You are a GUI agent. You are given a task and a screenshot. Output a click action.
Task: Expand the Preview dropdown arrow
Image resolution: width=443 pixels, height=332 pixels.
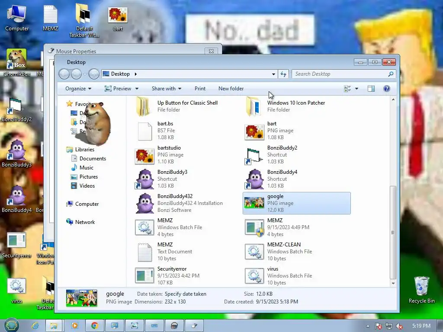pyautogui.click(x=137, y=89)
